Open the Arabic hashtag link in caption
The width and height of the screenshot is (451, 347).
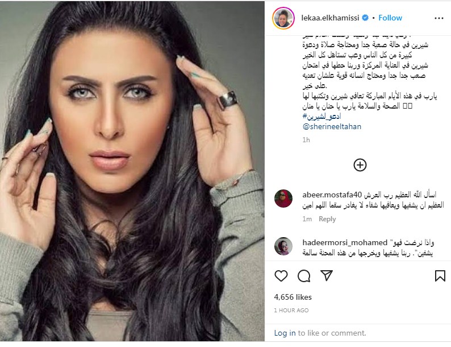(x=321, y=117)
